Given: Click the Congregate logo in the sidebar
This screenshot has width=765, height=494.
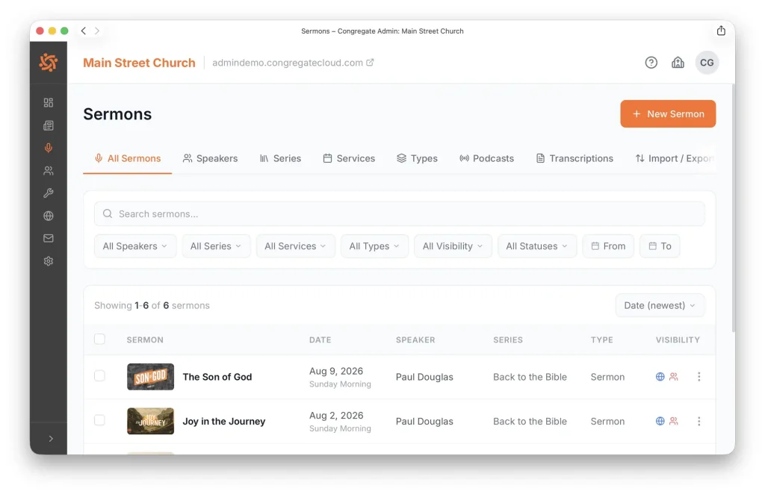Looking at the screenshot, I should point(49,63).
